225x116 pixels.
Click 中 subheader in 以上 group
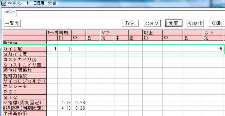pyautogui.click(x=173, y=38)
